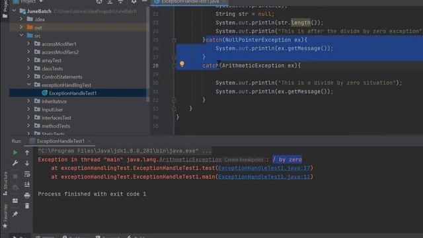
Task: Click the highlighted '/ by zero' text
Action: tap(287, 160)
